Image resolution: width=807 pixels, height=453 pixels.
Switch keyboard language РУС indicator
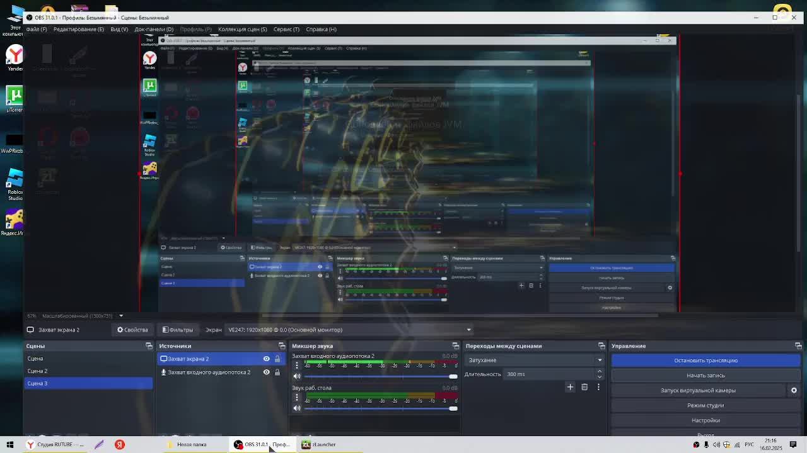click(749, 445)
